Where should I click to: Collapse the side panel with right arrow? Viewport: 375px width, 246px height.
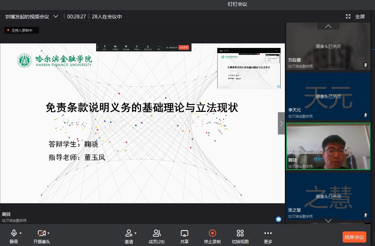281,123
